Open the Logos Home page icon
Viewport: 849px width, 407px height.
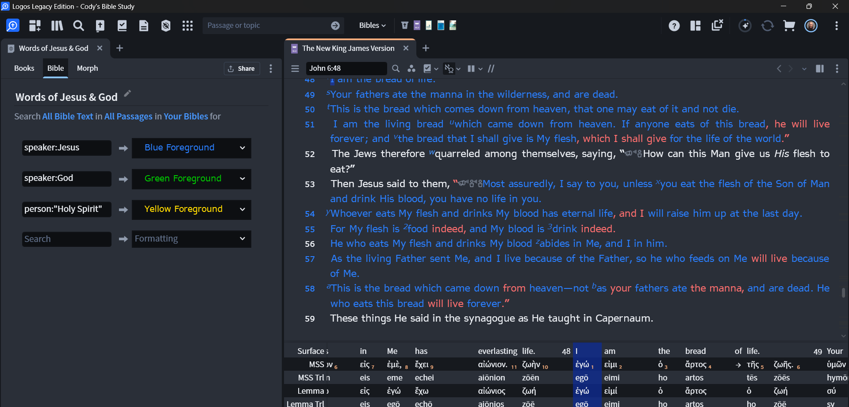coord(13,26)
